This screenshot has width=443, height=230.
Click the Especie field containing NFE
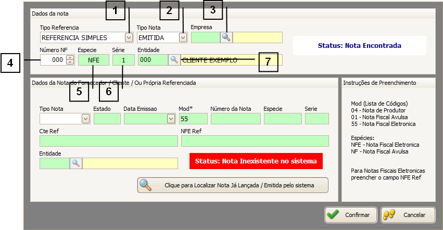click(x=93, y=60)
